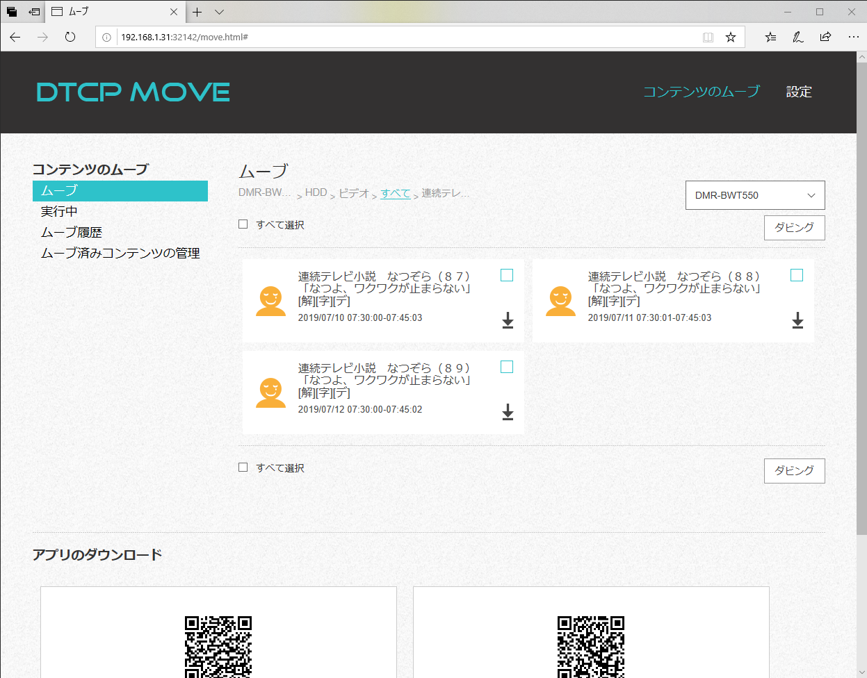Click the DTCP MOVE logo
The image size is (867, 678).
pyautogui.click(x=132, y=92)
